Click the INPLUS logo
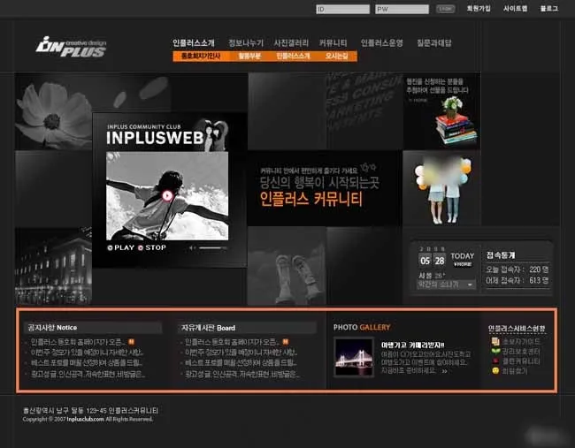Screen dimensions: 575x448 pos(71,46)
